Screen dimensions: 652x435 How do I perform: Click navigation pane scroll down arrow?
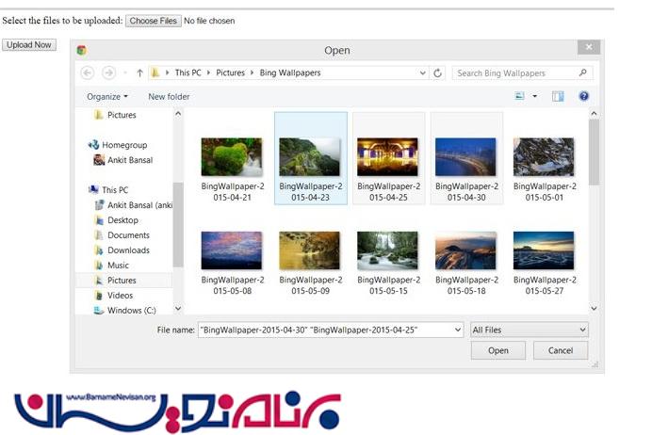coord(178,308)
